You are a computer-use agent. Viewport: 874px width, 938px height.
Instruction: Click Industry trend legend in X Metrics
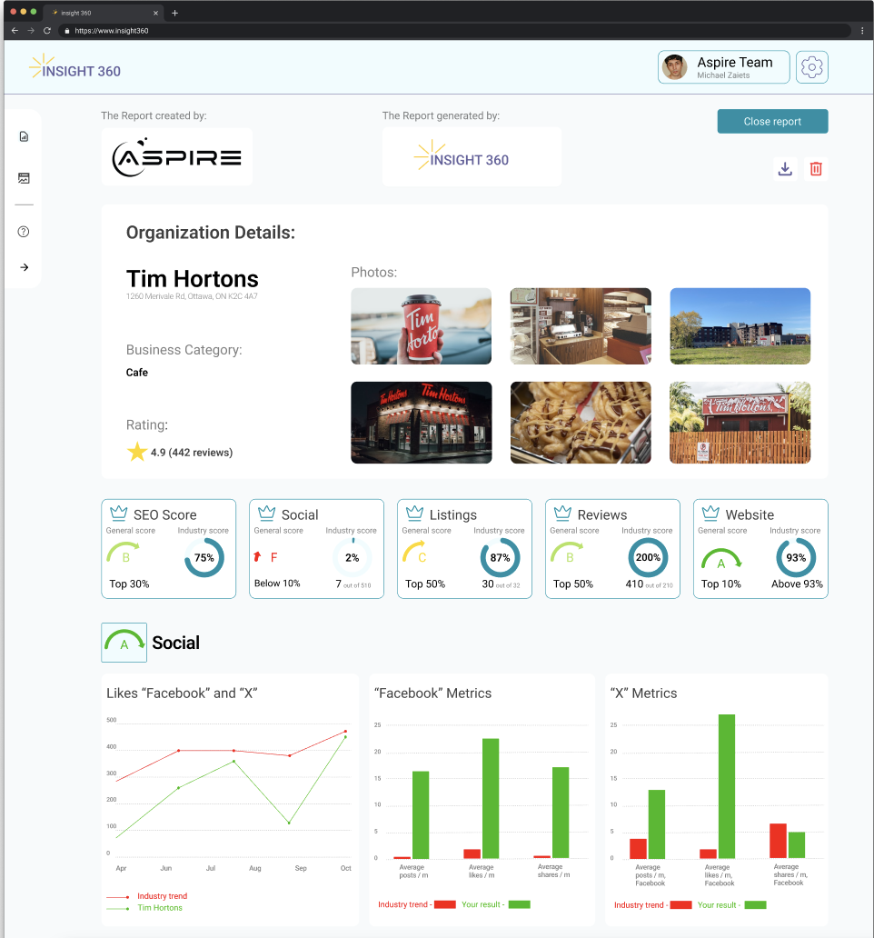click(x=653, y=905)
